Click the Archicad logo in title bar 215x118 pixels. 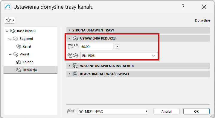coord(7,7)
